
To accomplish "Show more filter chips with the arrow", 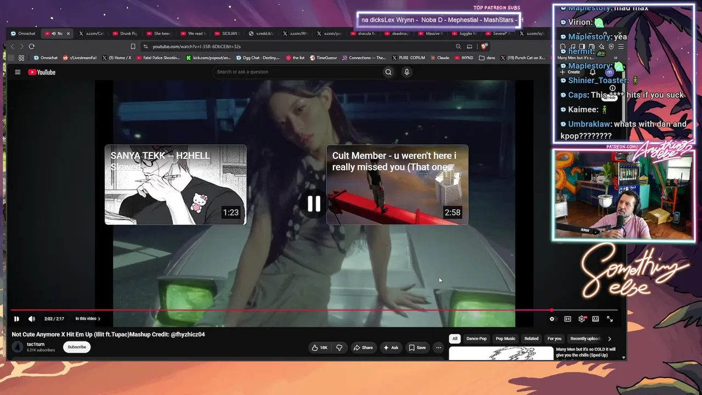I will pos(609,339).
